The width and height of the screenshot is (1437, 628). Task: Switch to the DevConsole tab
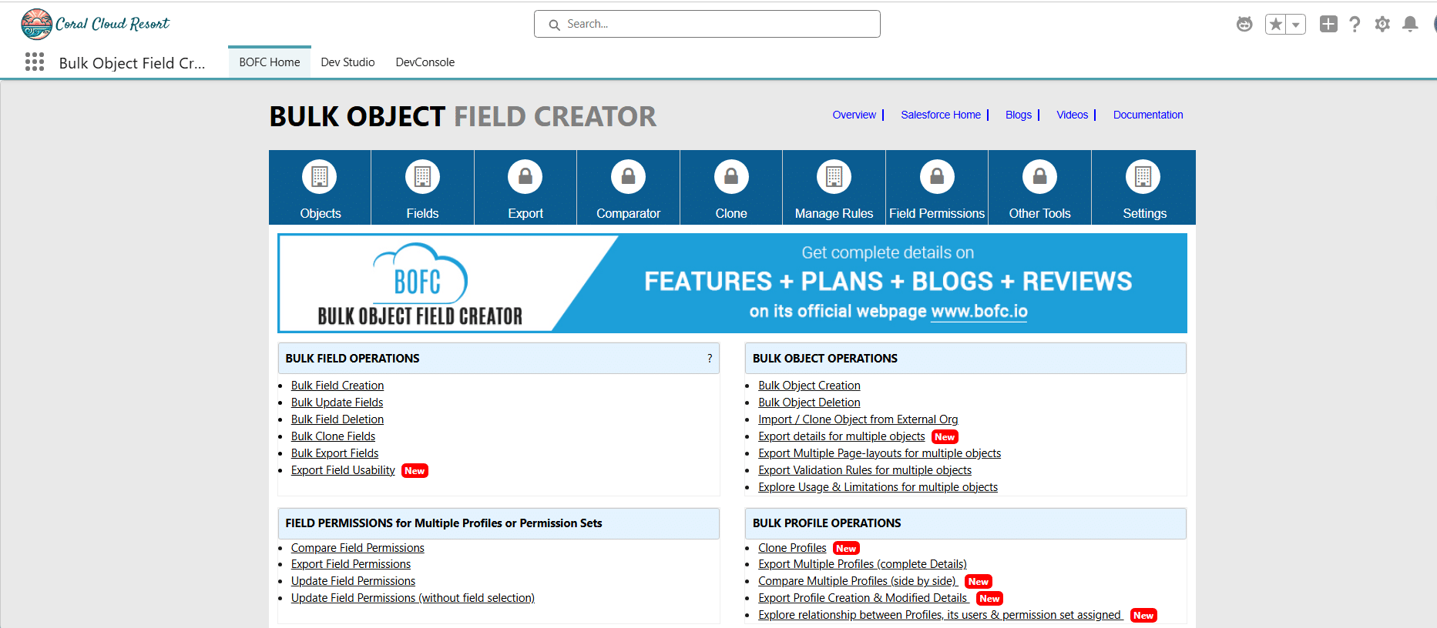coord(425,62)
